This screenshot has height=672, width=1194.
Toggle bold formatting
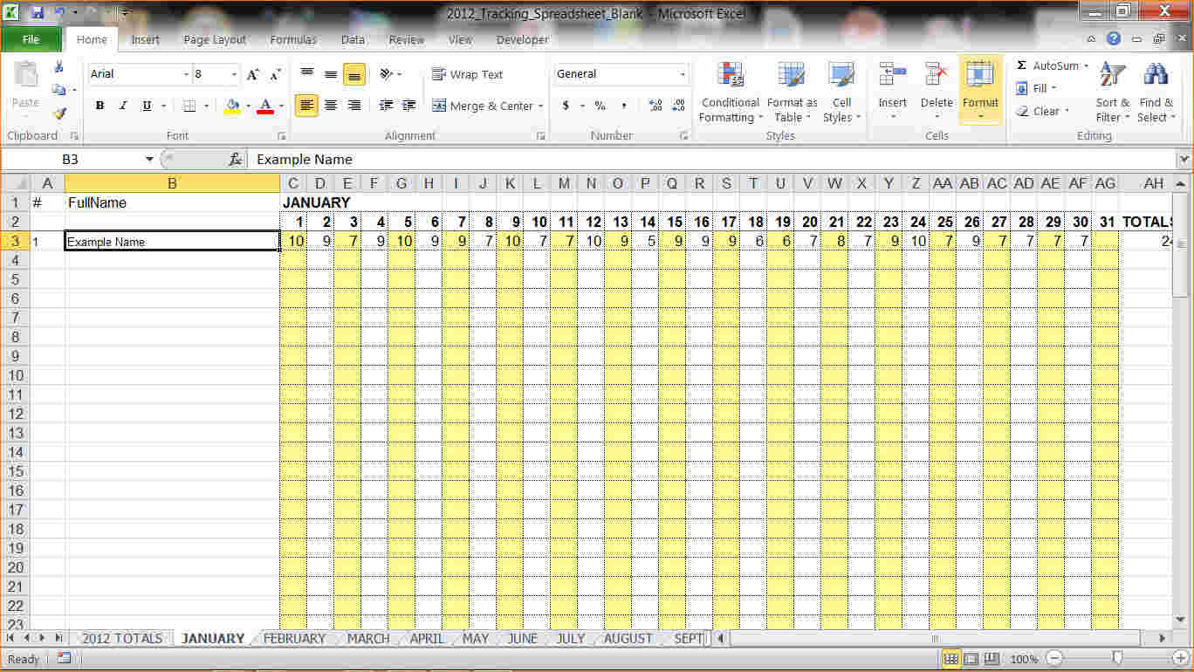[99, 106]
